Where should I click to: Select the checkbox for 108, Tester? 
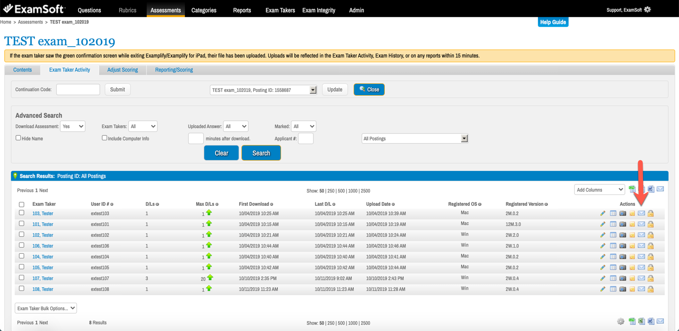(x=22, y=289)
